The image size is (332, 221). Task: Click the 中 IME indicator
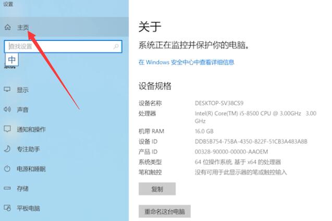tap(12, 60)
